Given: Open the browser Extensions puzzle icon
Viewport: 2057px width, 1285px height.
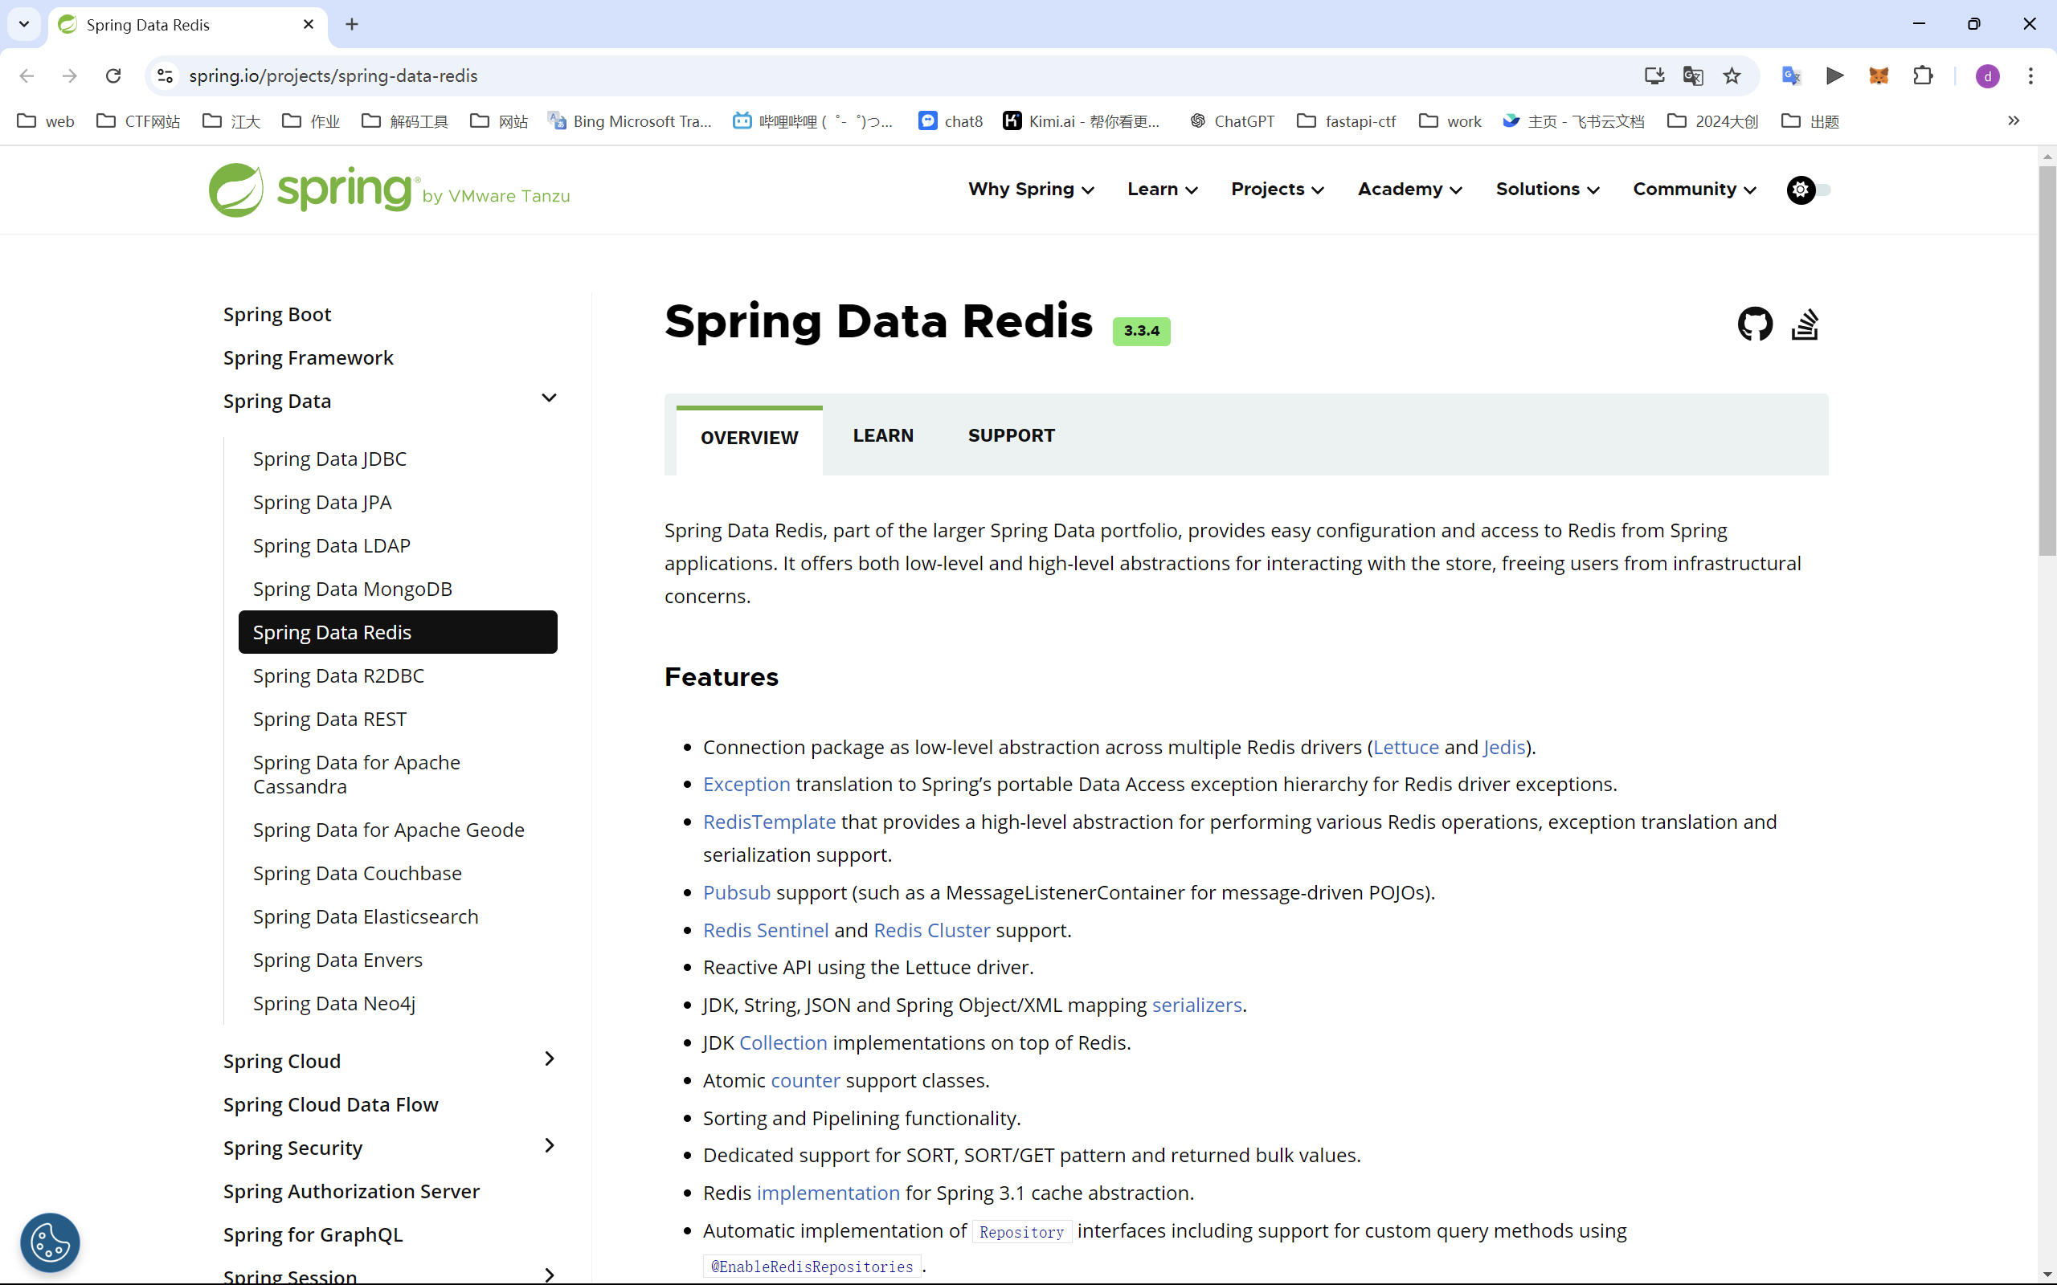Looking at the screenshot, I should 1923,75.
